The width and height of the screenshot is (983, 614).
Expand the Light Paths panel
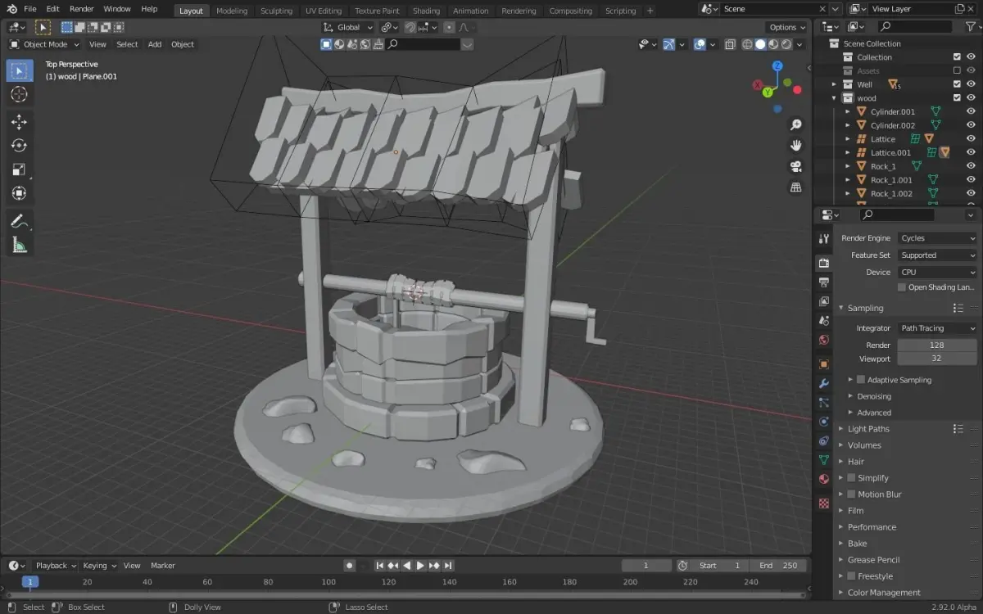point(868,429)
